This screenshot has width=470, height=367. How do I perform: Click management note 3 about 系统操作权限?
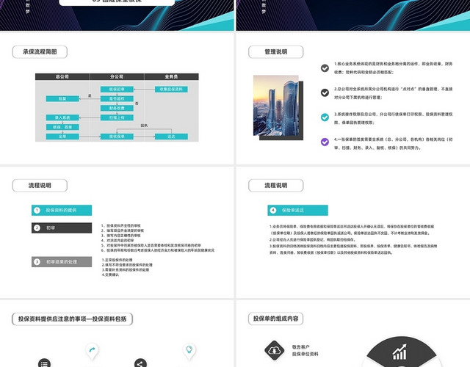(394, 118)
